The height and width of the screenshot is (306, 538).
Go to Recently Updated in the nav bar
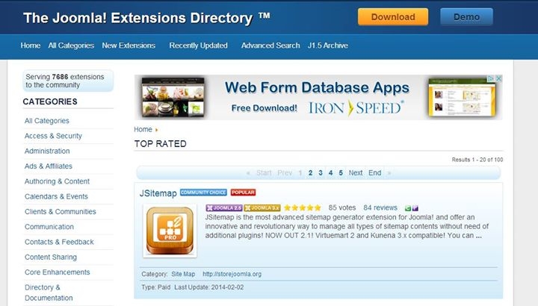pos(198,46)
